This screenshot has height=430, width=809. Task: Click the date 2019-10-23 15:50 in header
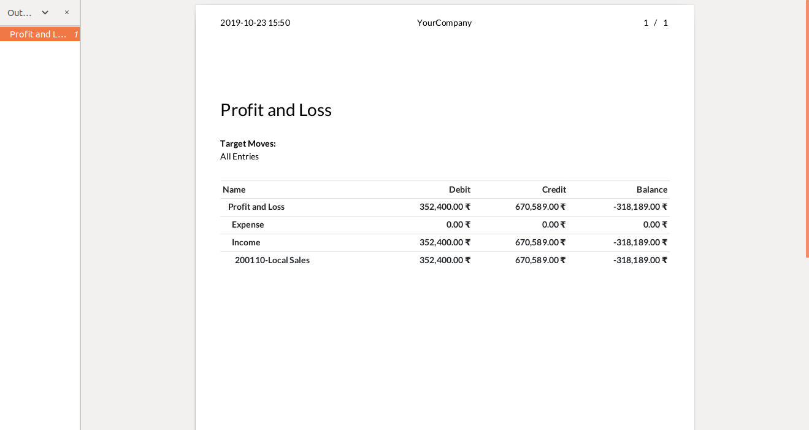coord(255,23)
